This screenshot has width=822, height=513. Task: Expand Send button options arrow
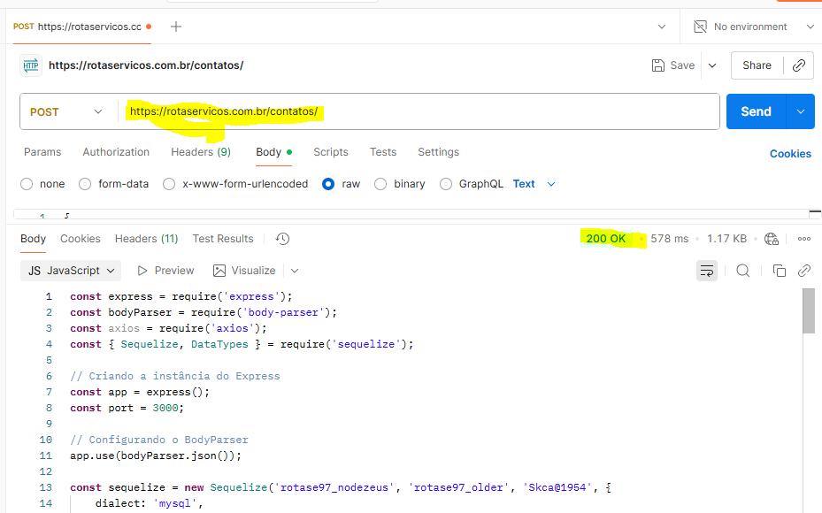tap(801, 111)
